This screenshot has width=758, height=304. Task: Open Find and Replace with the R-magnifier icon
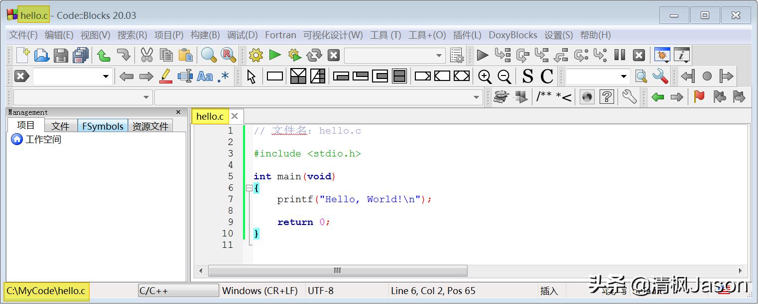[x=228, y=55]
